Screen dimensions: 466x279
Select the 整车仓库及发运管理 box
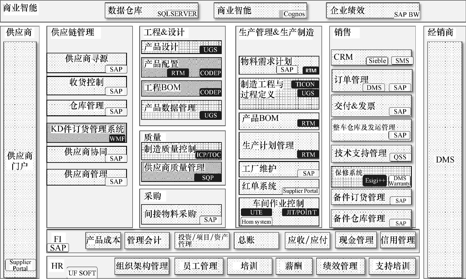371,130
